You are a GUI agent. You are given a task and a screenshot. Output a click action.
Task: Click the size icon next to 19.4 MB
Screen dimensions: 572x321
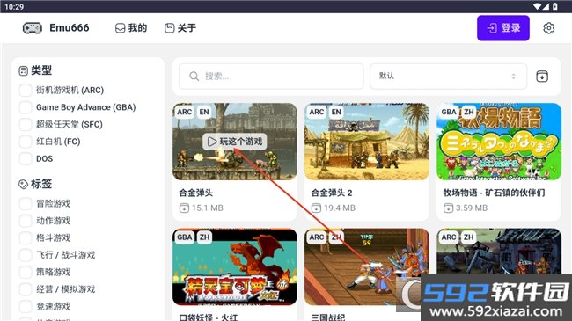[316, 208]
